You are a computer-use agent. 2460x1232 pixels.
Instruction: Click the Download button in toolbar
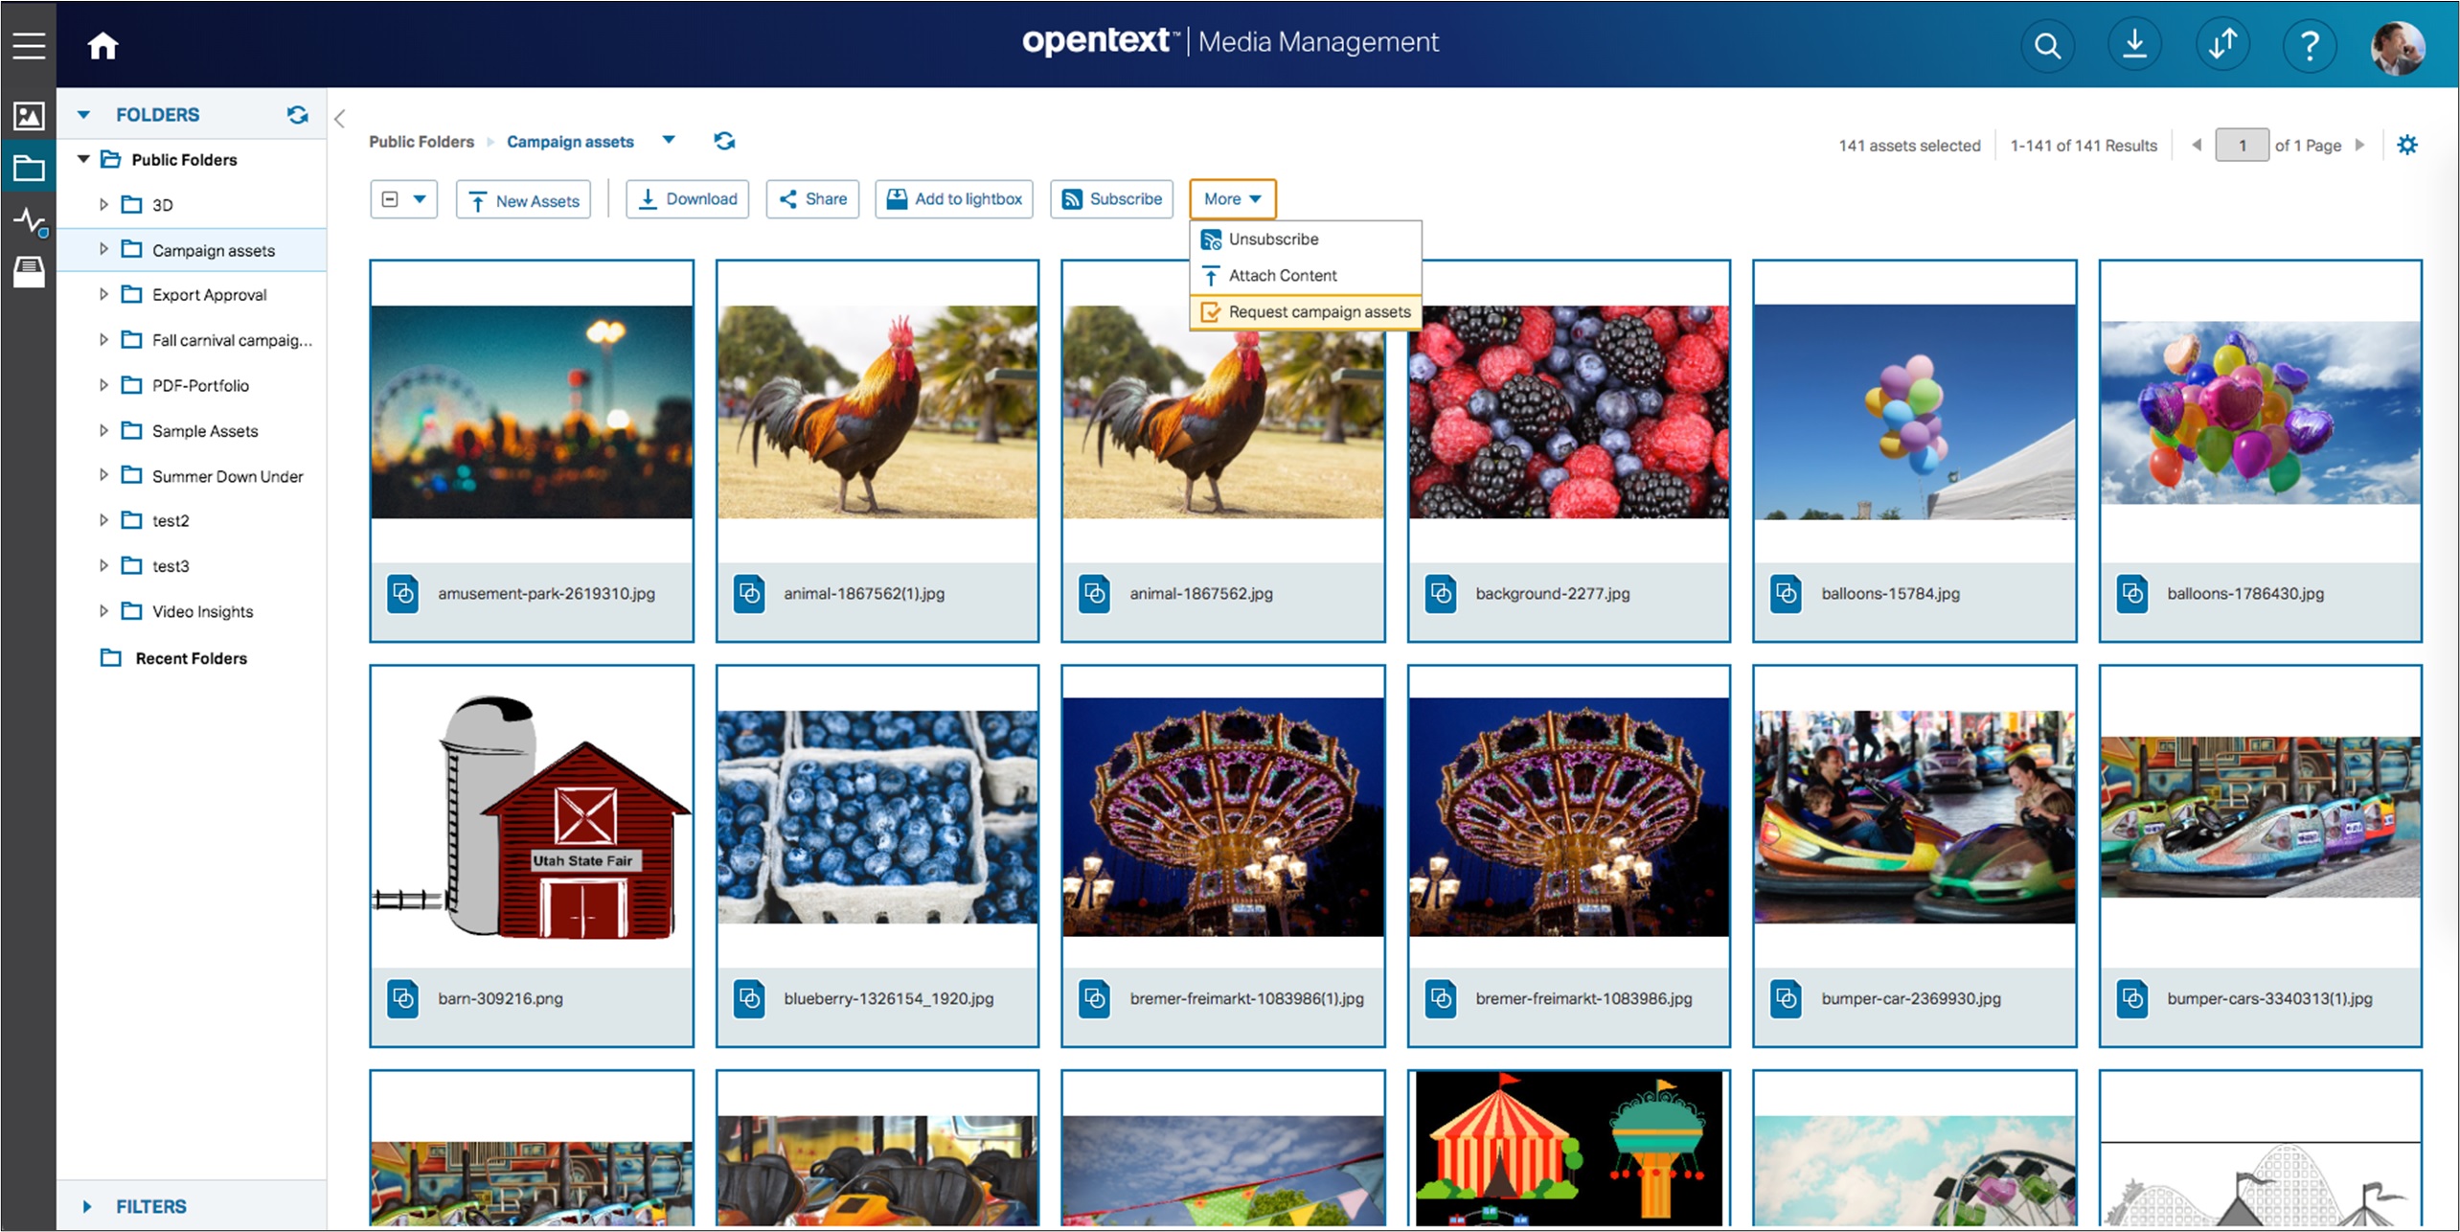[687, 199]
